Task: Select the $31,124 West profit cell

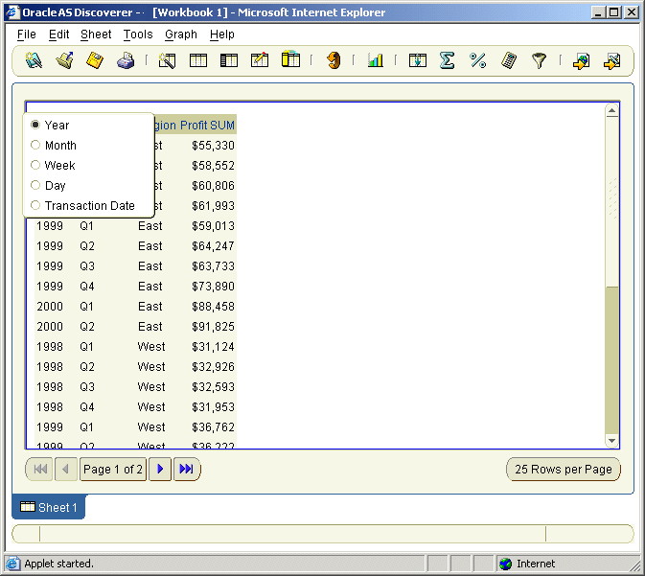Action: pyautogui.click(x=213, y=346)
